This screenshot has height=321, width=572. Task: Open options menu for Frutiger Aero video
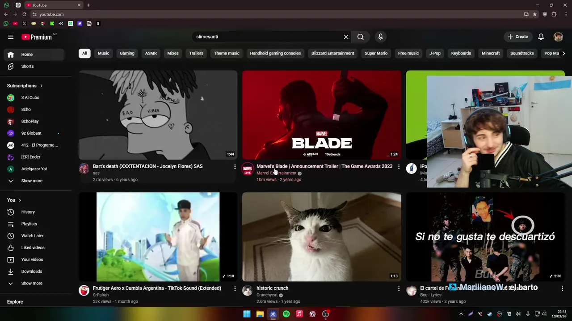point(235,289)
